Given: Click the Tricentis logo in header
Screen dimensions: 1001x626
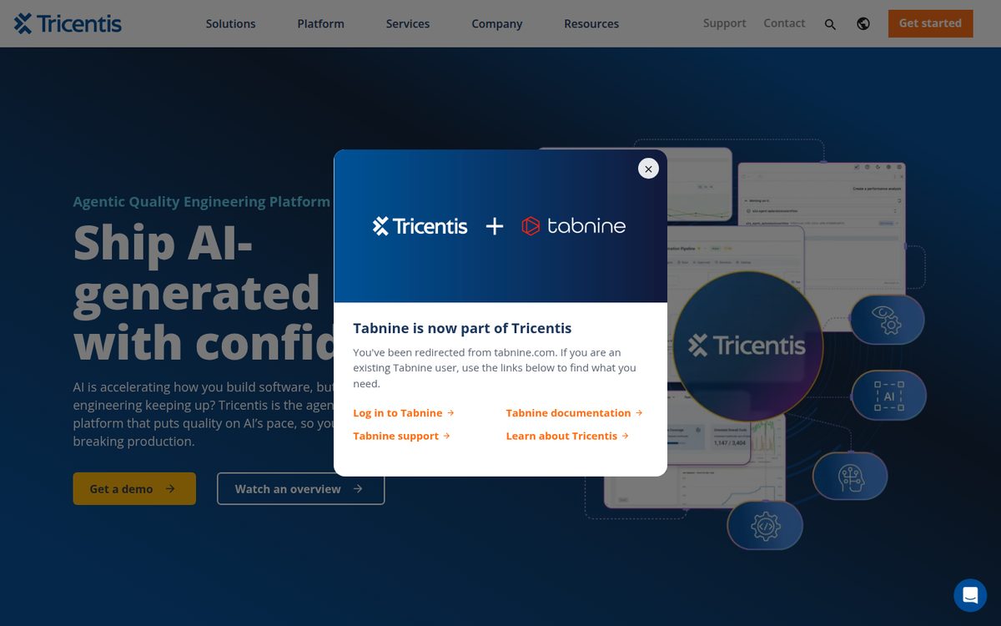Looking at the screenshot, I should (68, 23).
